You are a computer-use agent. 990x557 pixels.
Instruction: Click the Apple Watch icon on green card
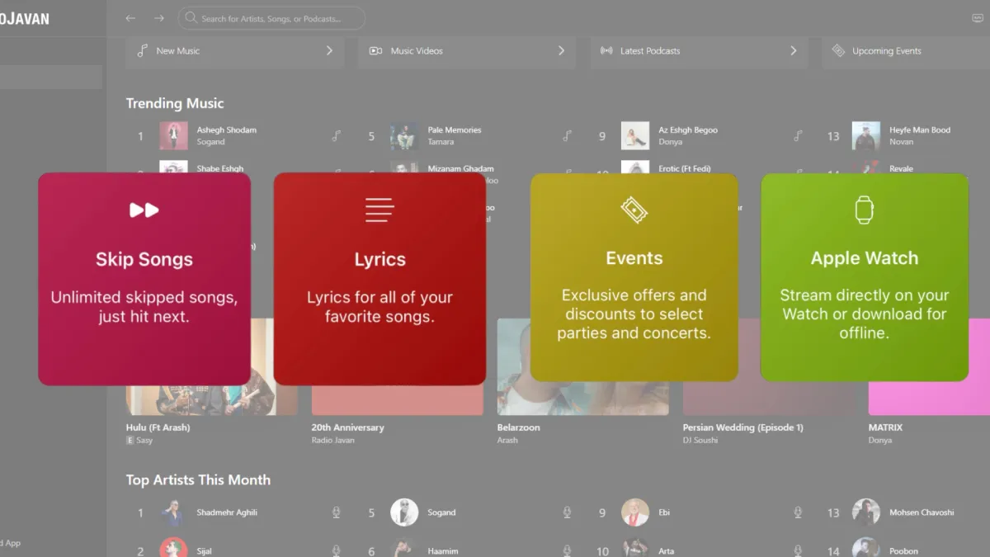[864, 210]
